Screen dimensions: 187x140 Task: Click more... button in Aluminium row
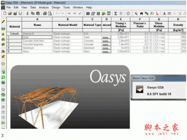[x=106, y=48]
